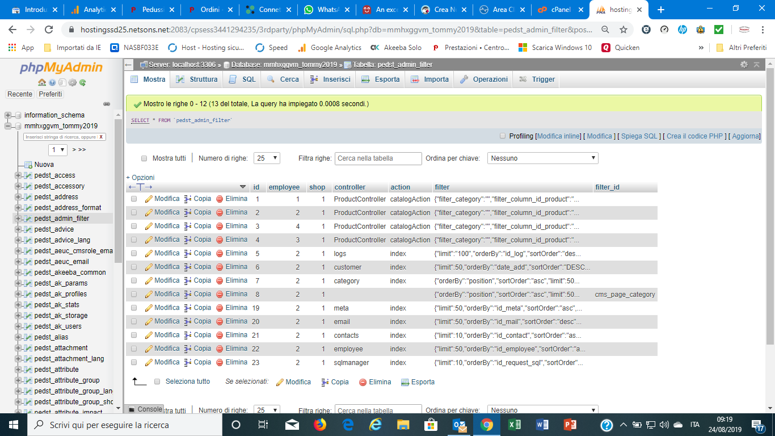Screen dimensions: 775x436
Task: Click the Copia icon in row id 5
Action: click(188, 253)
